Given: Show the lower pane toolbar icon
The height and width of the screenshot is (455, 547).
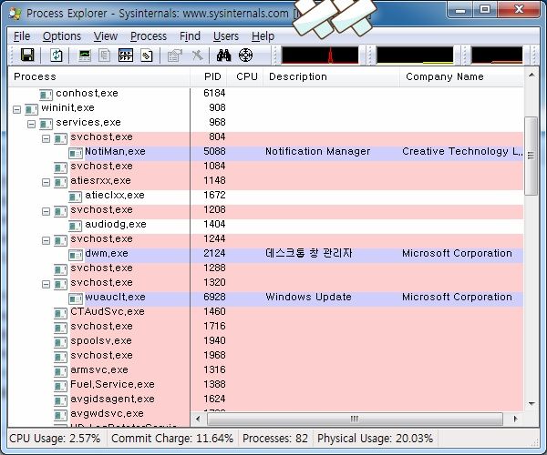Looking at the screenshot, I should (126, 55).
